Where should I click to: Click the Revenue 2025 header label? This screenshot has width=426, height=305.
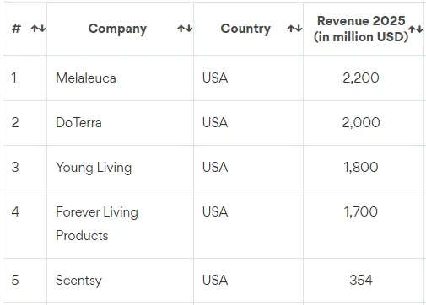click(x=361, y=29)
